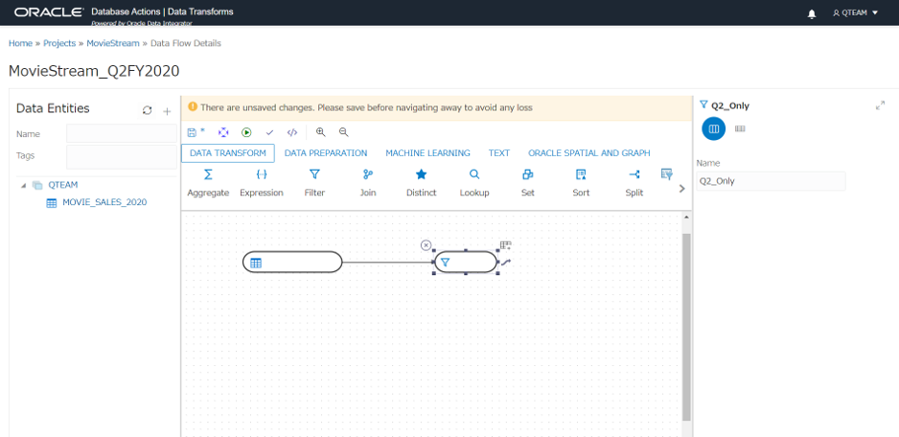Screen dimensions: 899x437
Task: Click the Zoom out magnifier
Action: (344, 132)
